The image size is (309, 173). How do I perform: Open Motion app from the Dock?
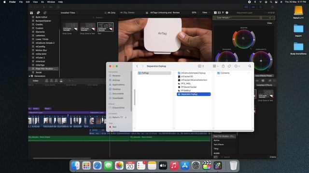(218, 165)
